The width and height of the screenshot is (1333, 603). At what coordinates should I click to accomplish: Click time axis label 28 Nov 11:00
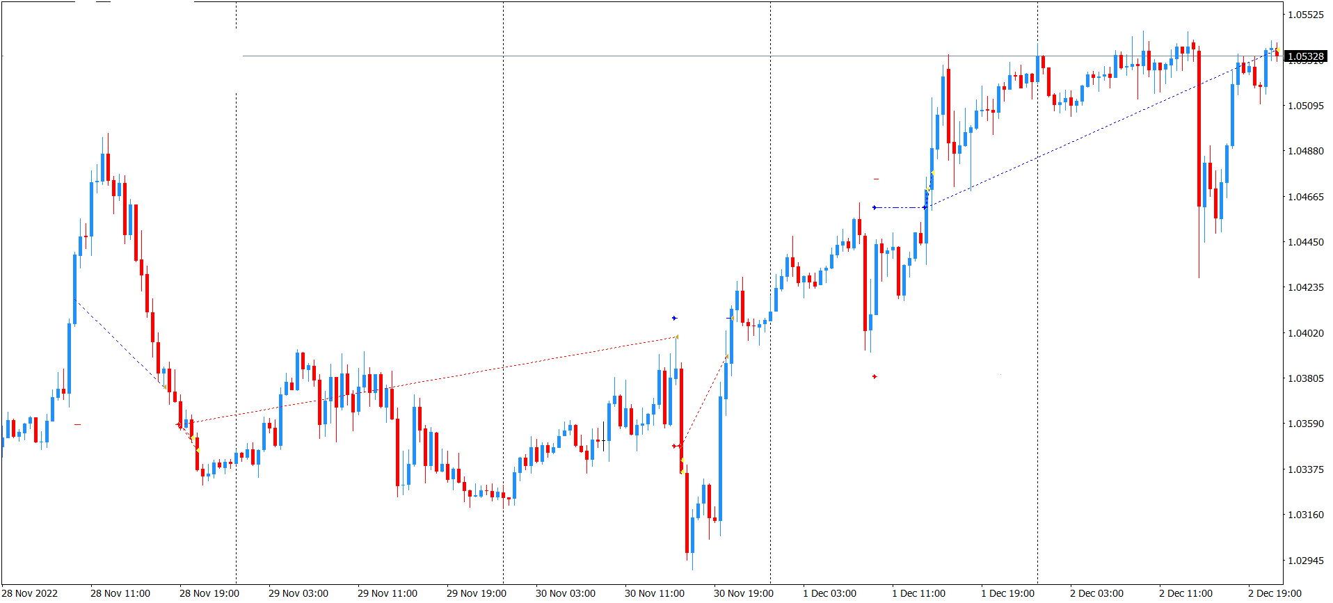pyautogui.click(x=120, y=593)
